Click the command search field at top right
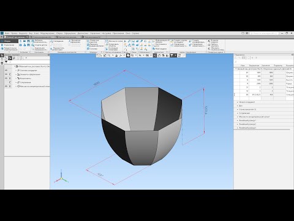294x221 pixels. (x=263, y=33)
